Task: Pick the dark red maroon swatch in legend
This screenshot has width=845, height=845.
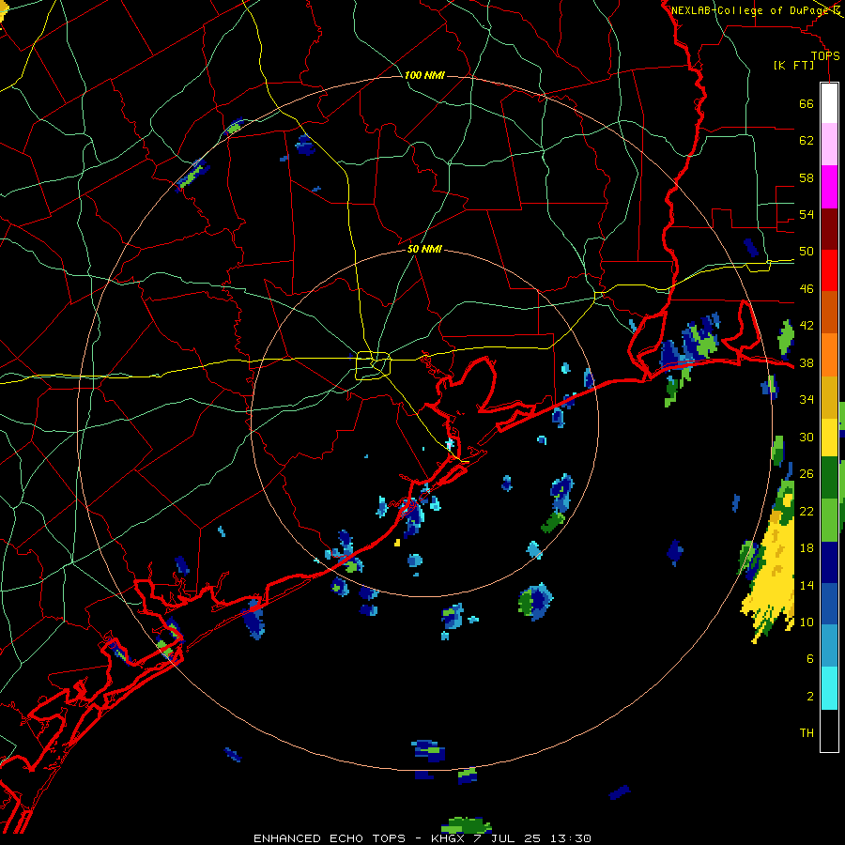Action: click(x=829, y=230)
